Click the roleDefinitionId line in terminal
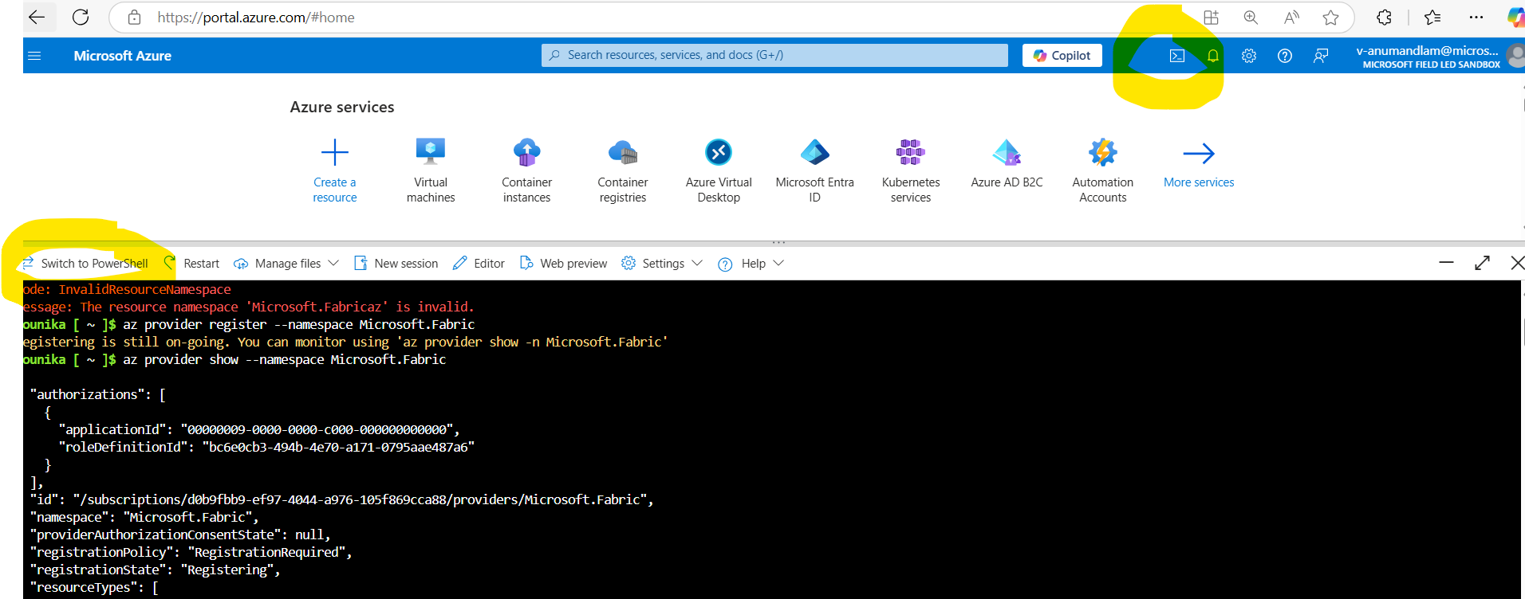1525x599 pixels. pos(266,447)
